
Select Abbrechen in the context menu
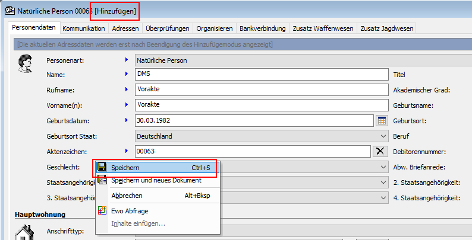pyautogui.click(x=127, y=195)
